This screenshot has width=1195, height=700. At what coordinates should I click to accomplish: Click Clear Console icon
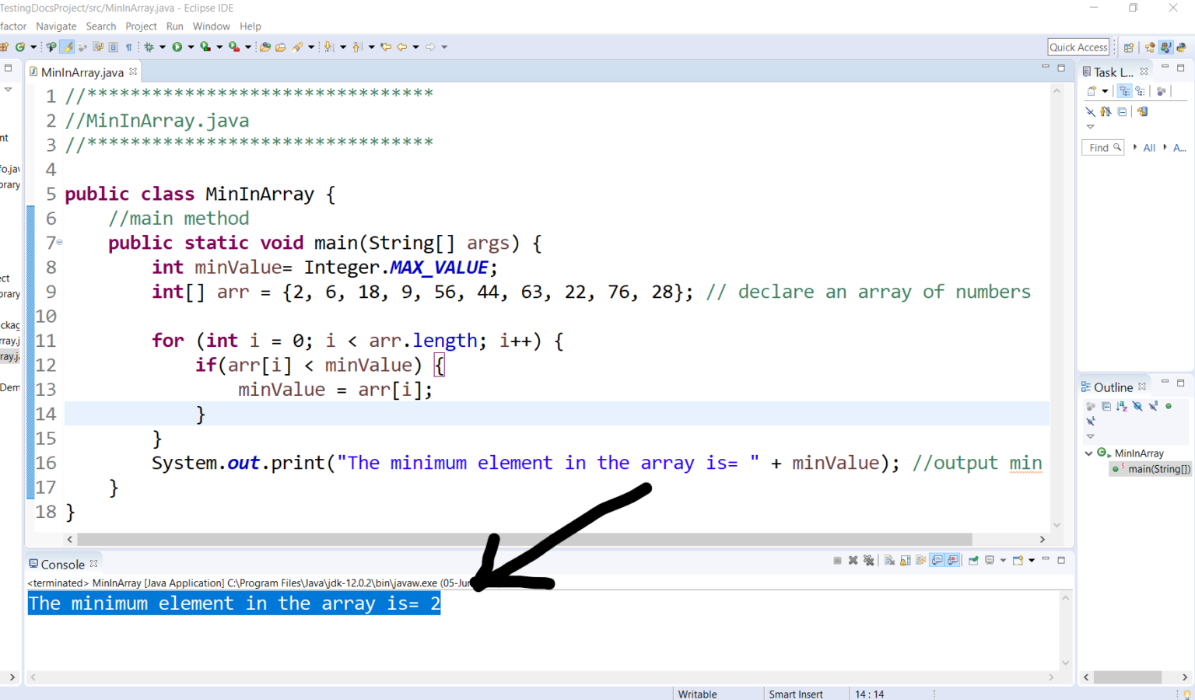889,560
